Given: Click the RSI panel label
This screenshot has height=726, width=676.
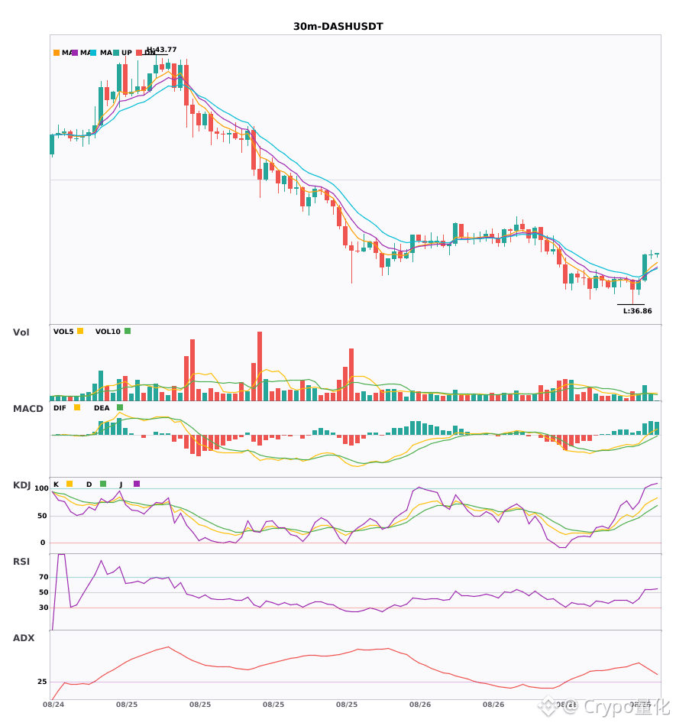Looking at the screenshot, I should (x=21, y=562).
